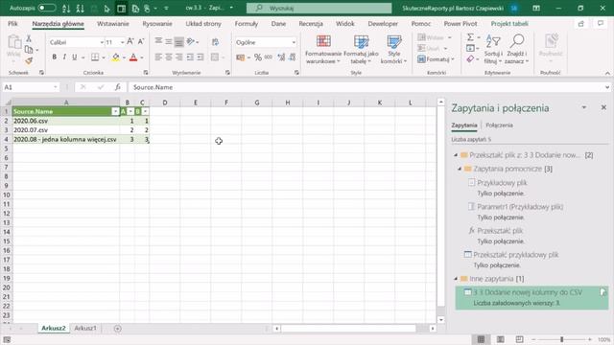The height and width of the screenshot is (345, 614).
Task: Click the Cut scissors icon
Action: coord(29,38)
